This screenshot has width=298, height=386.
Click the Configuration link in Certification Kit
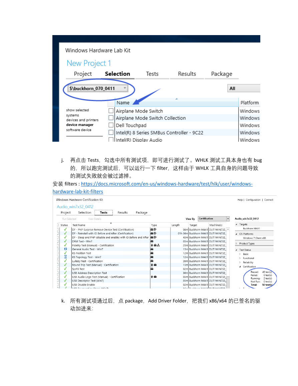coord(253,200)
